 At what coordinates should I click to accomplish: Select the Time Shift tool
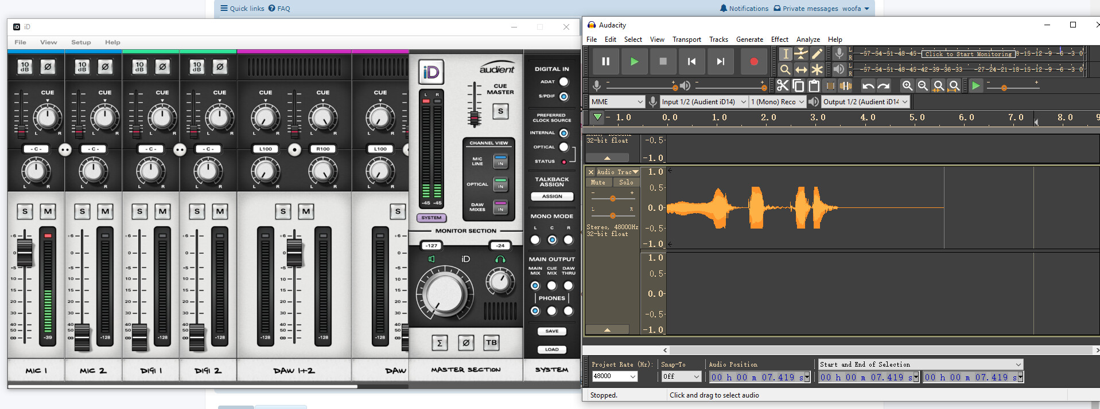pyautogui.click(x=801, y=69)
